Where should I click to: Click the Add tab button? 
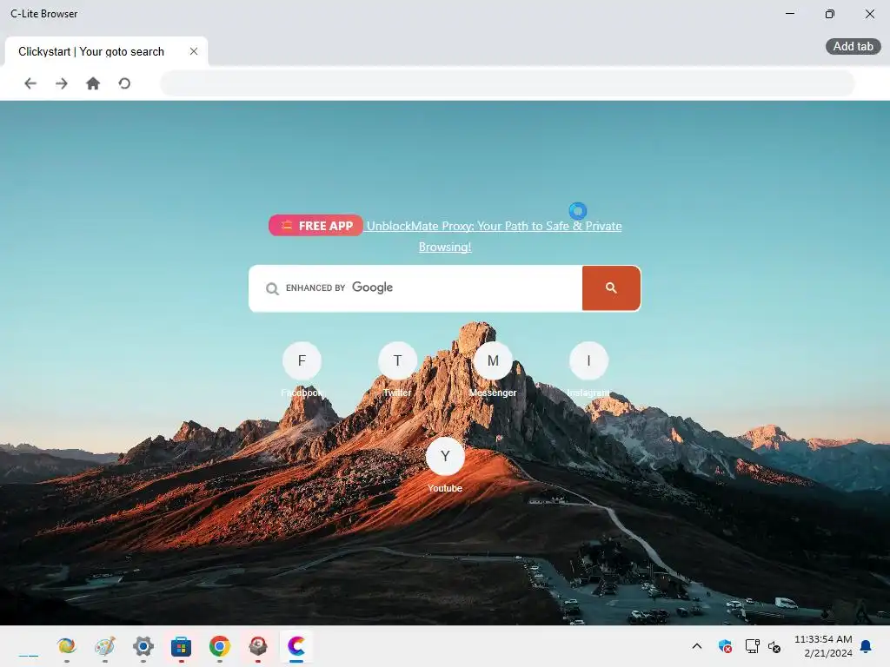coord(853,47)
